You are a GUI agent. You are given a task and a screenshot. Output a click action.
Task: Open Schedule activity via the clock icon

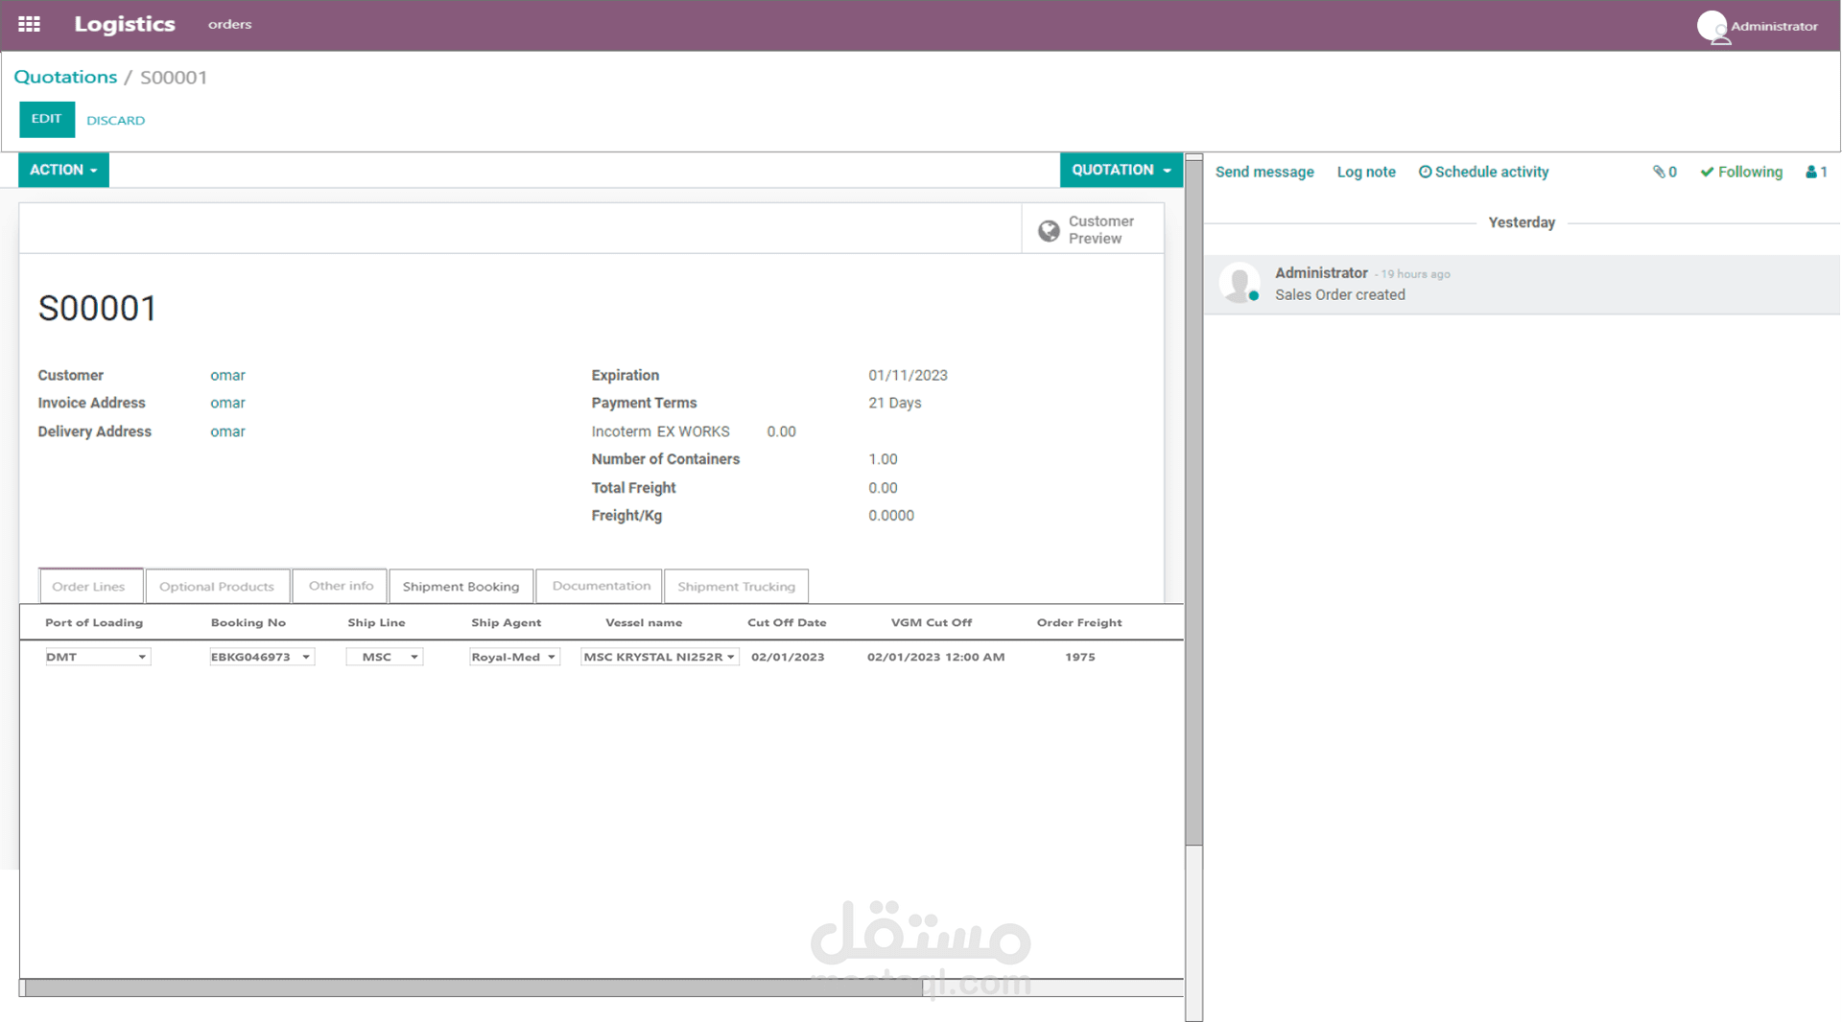point(1427,172)
